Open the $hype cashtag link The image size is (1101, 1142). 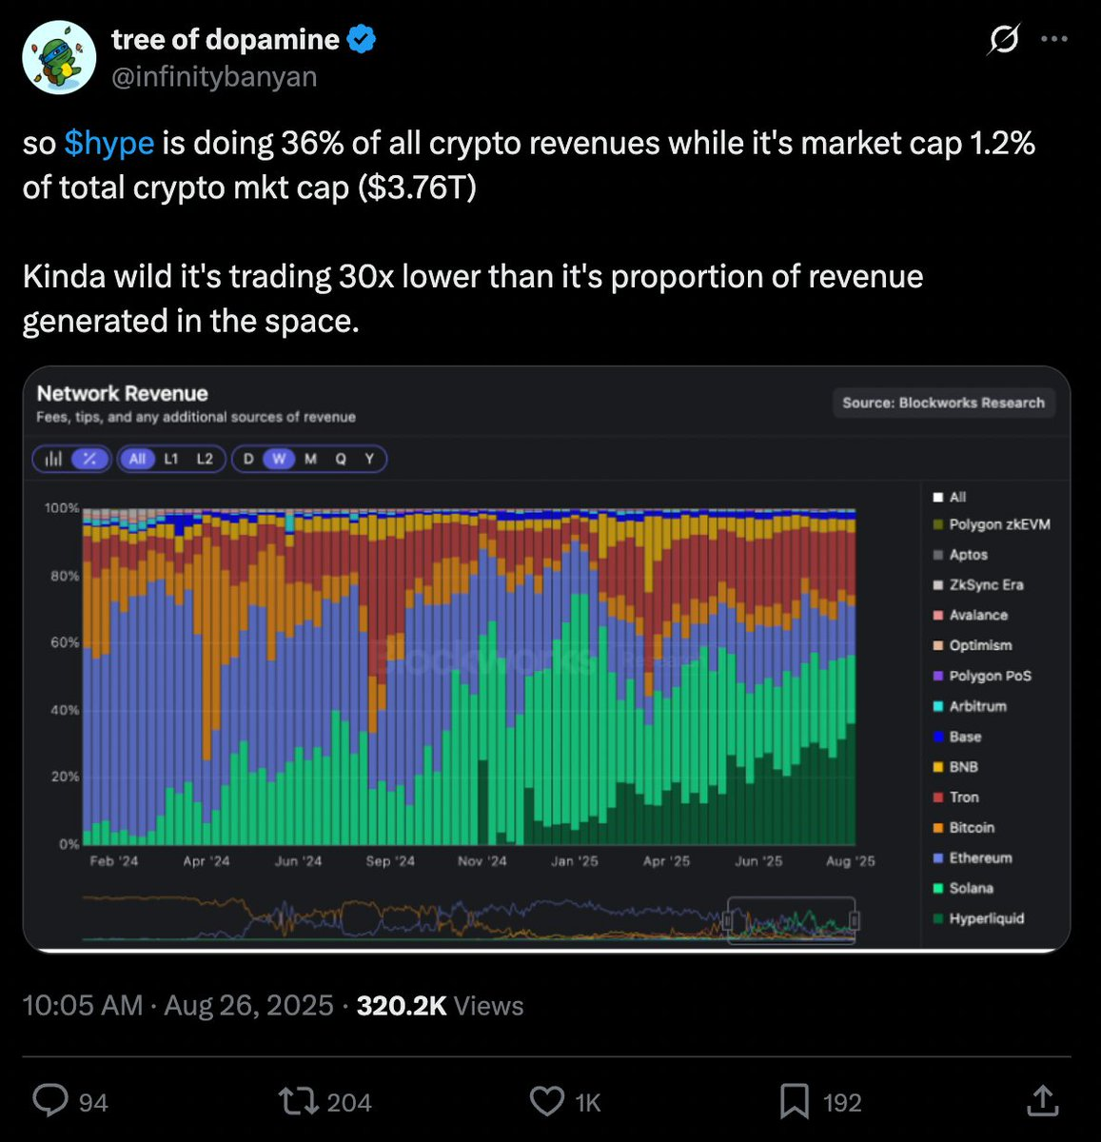[x=110, y=143]
